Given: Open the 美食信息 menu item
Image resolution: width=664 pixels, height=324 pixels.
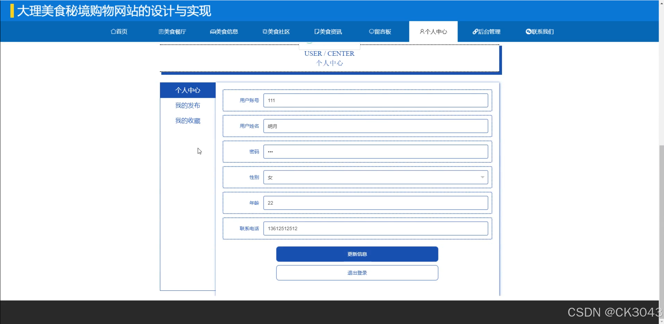Looking at the screenshot, I should (224, 31).
